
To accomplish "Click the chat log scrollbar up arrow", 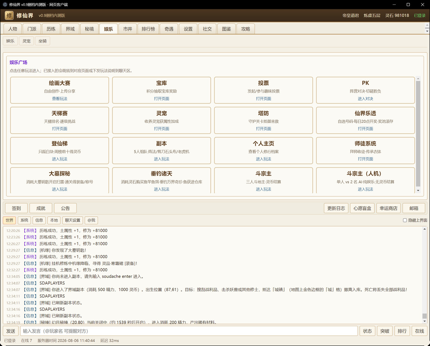I will pos(425,229).
